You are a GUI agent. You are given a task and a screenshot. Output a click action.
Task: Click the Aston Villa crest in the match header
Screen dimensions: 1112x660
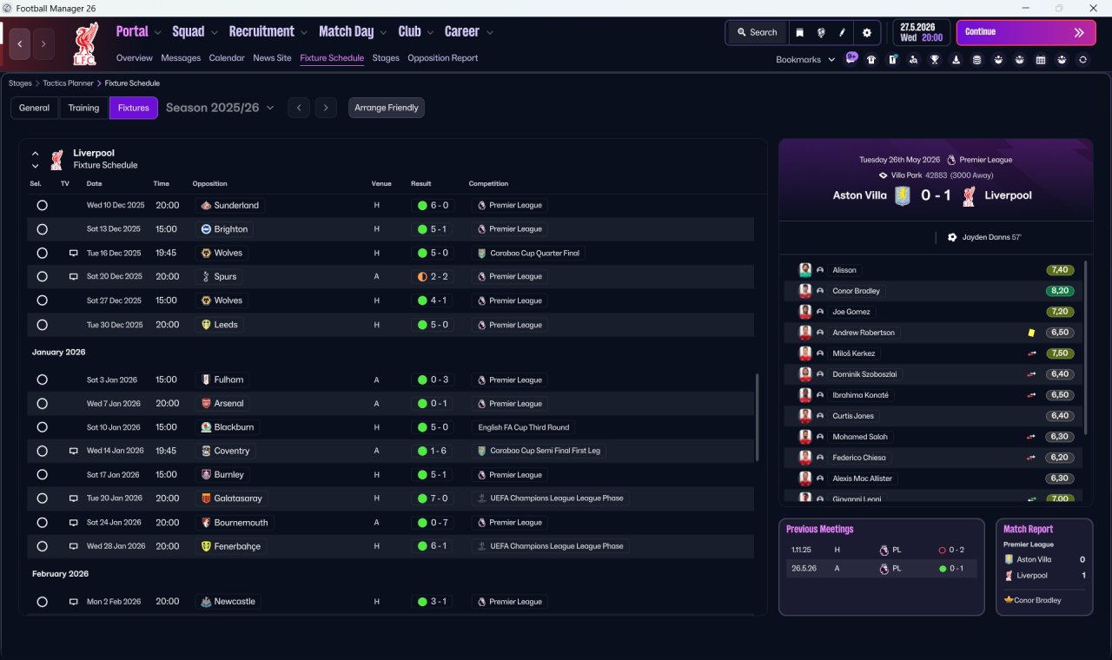click(903, 195)
